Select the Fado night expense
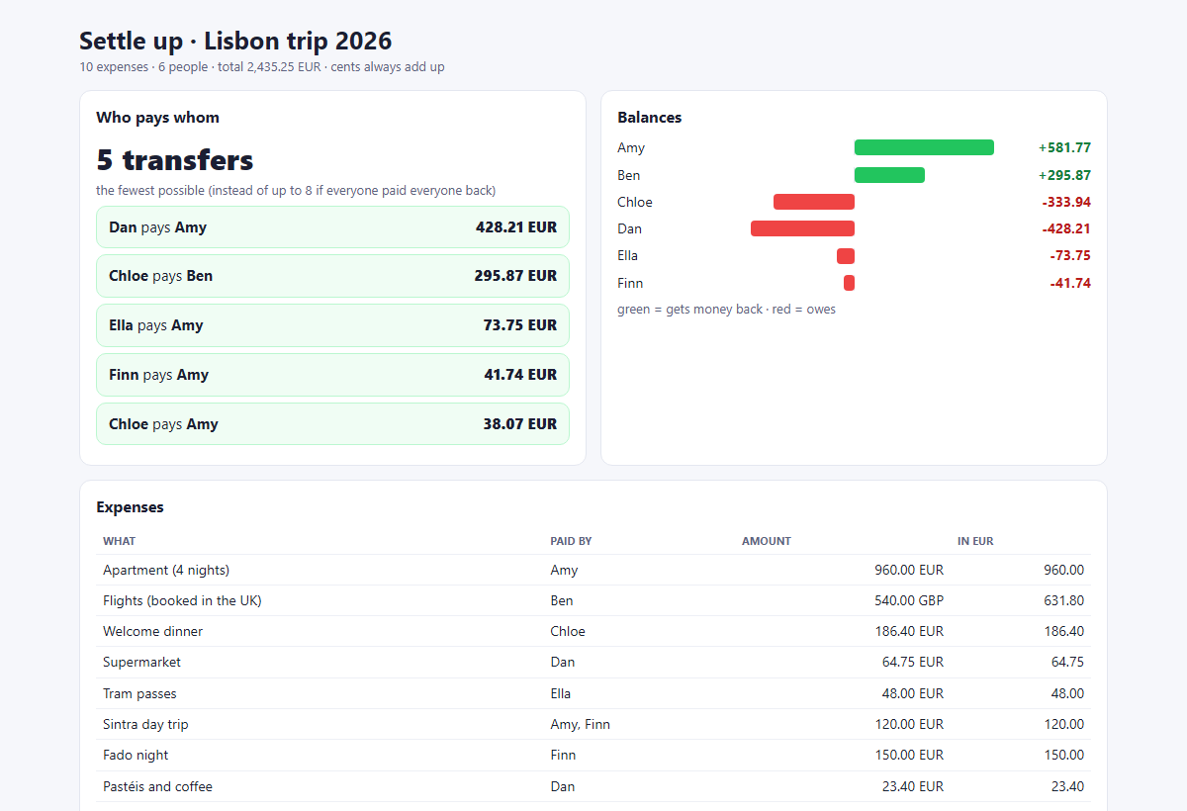 [593, 755]
